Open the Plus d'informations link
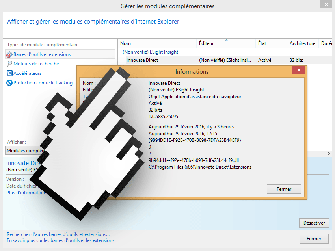 click(26, 193)
